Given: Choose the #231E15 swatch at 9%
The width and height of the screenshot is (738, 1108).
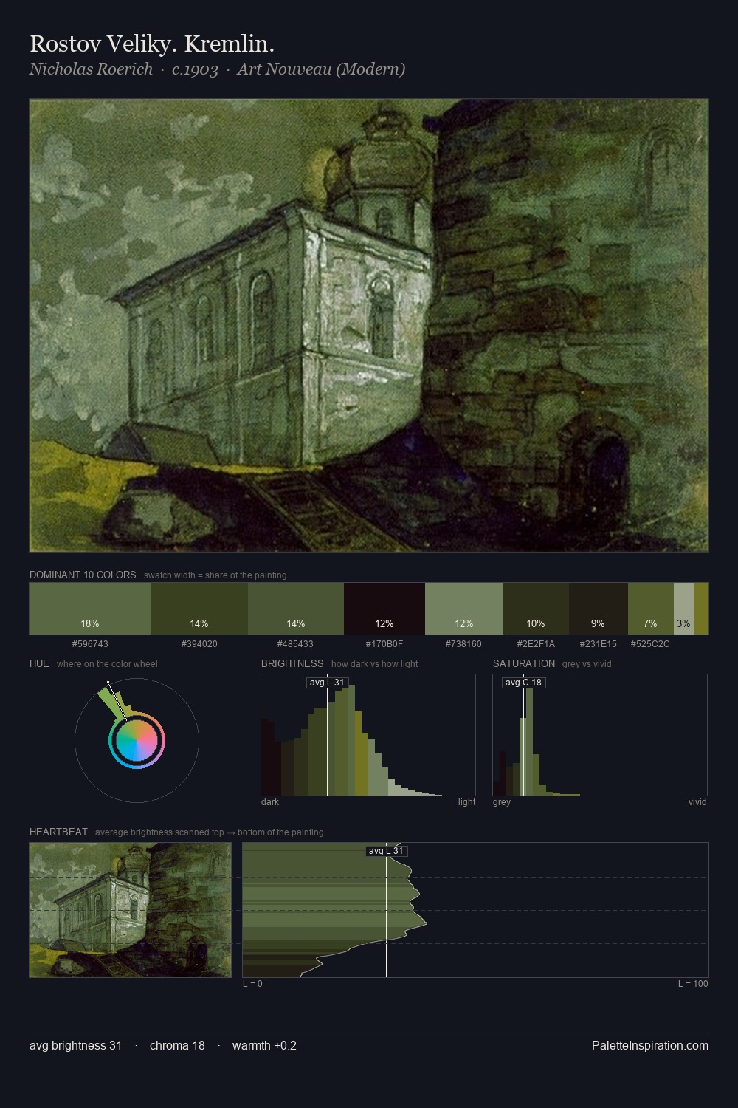Looking at the screenshot, I should [599, 609].
